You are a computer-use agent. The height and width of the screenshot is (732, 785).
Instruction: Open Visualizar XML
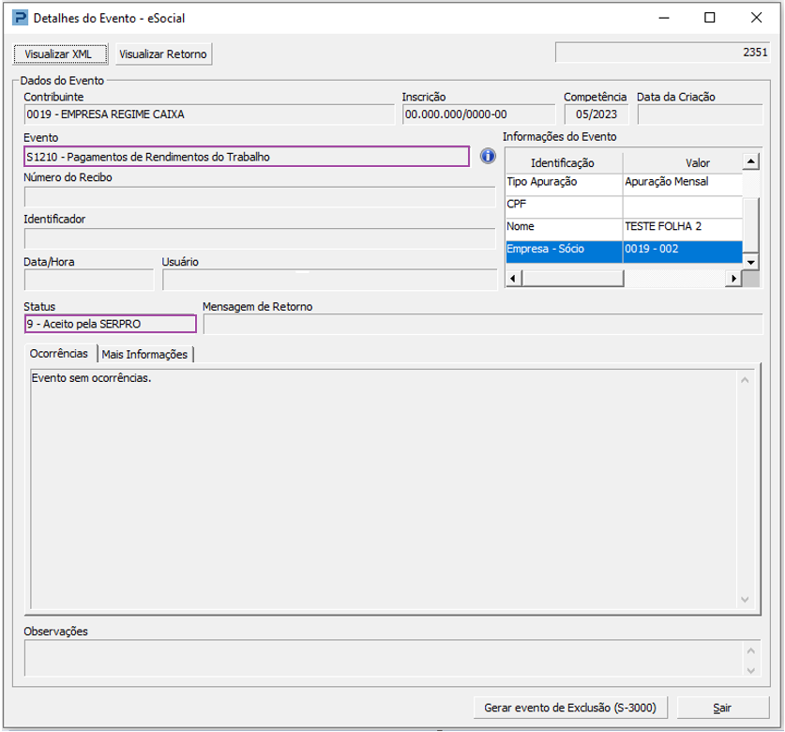pyautogui.click(x=60, y=54)
